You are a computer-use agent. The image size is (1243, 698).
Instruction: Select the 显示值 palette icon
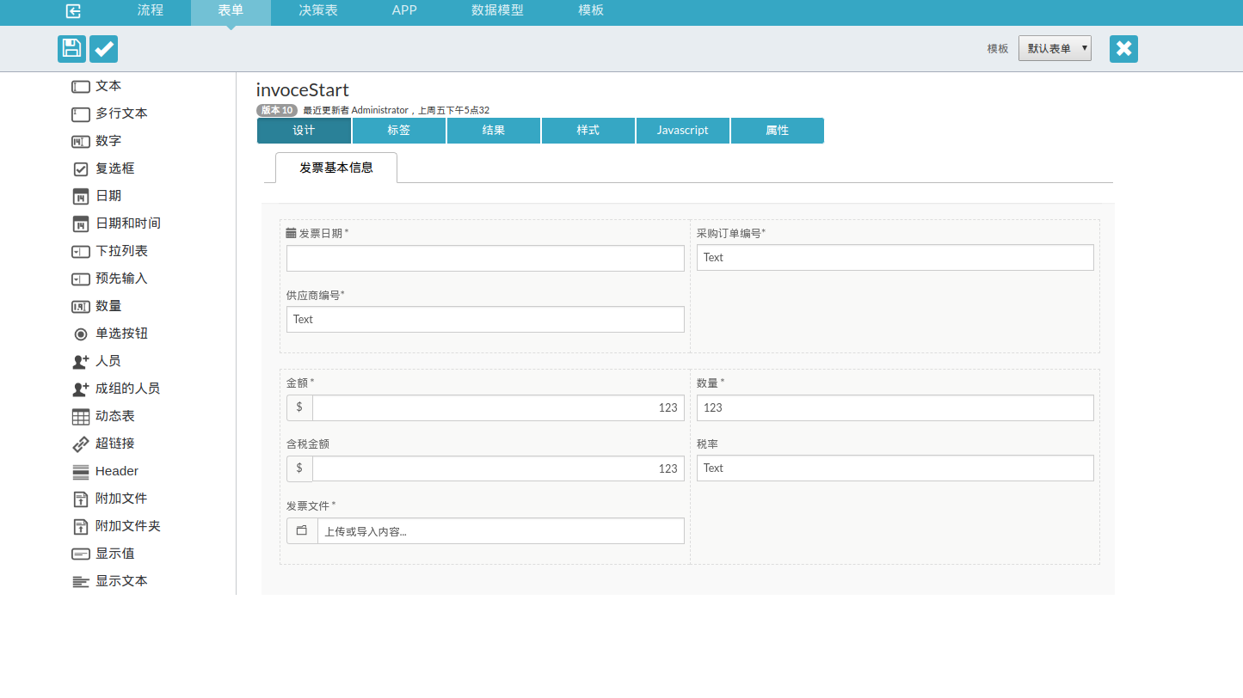click(x=81, y=554)
